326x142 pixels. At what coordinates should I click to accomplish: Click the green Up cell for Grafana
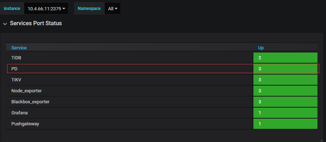coord(285,113)
